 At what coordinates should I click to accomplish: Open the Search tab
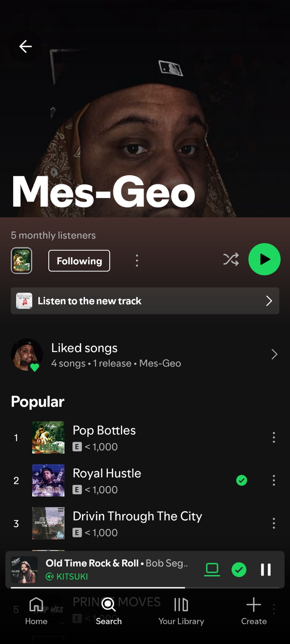tap(109, 610)
